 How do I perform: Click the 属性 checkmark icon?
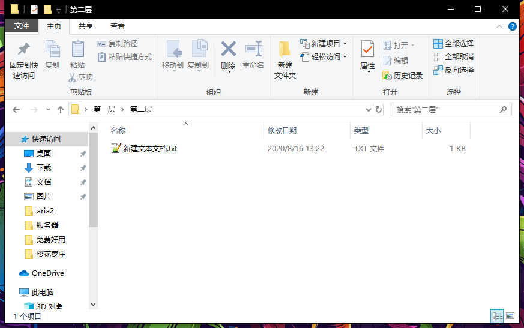pyautogui.click(x=367, y=49)
